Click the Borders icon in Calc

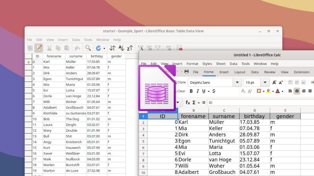259,91
